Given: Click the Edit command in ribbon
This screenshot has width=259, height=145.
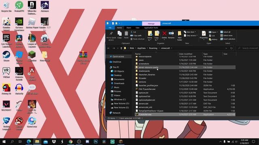Looking at the screenshot, I should point(212,36).
